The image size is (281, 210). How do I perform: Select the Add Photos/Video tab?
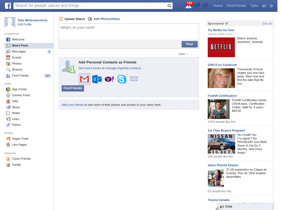[x=104, y=19]
